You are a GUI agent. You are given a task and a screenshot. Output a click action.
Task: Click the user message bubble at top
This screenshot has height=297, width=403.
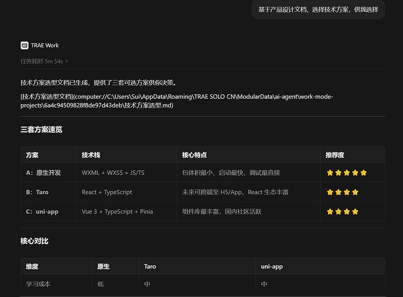tap(318, 10)
